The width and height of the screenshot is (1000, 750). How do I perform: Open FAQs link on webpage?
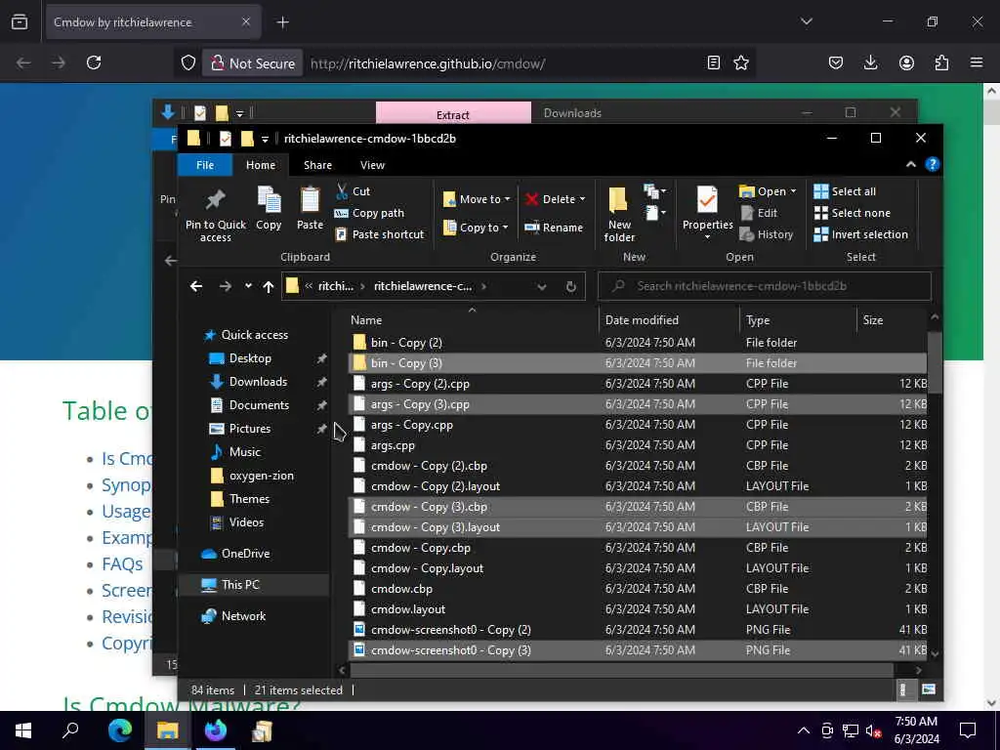coord(122,564)
